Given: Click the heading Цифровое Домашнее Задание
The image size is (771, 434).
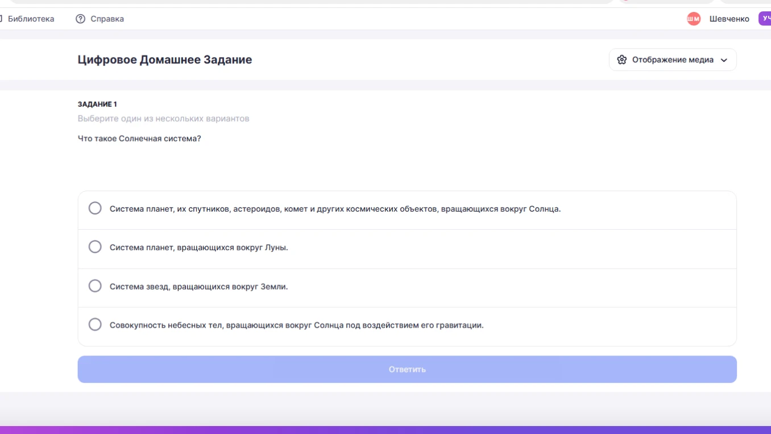Looking at the screenshot, I should click(x=165, y=60).
